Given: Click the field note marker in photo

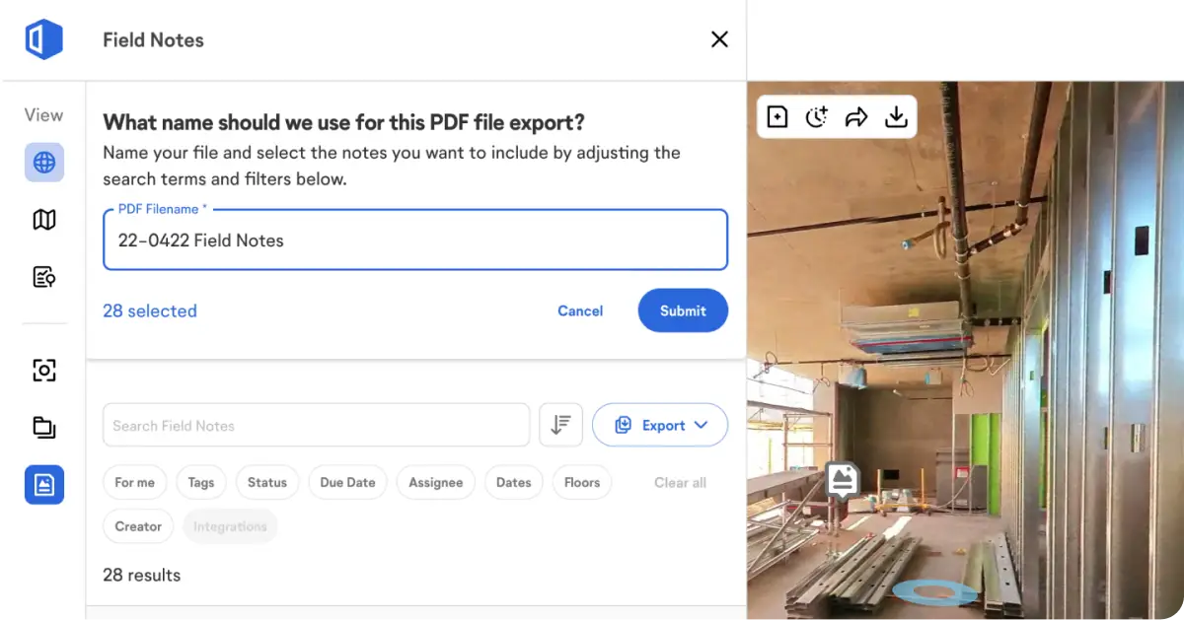Looking at the screenshot, I should (842, 480).
